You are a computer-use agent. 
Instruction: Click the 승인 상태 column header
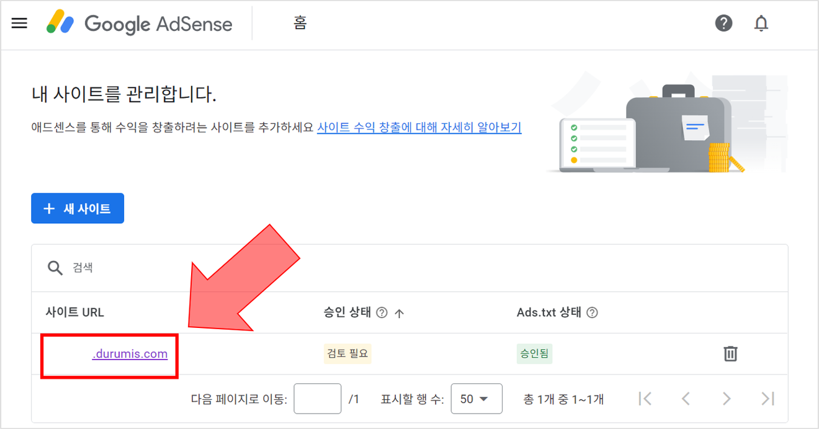[x=347, y=312]
